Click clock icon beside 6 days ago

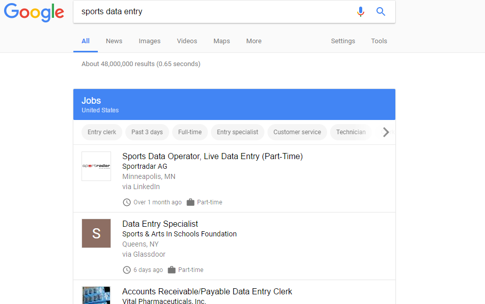(x=126, y=270)
